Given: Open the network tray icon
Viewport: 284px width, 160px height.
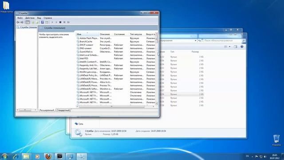Looking at the screenshot, I should coord(261,156).
